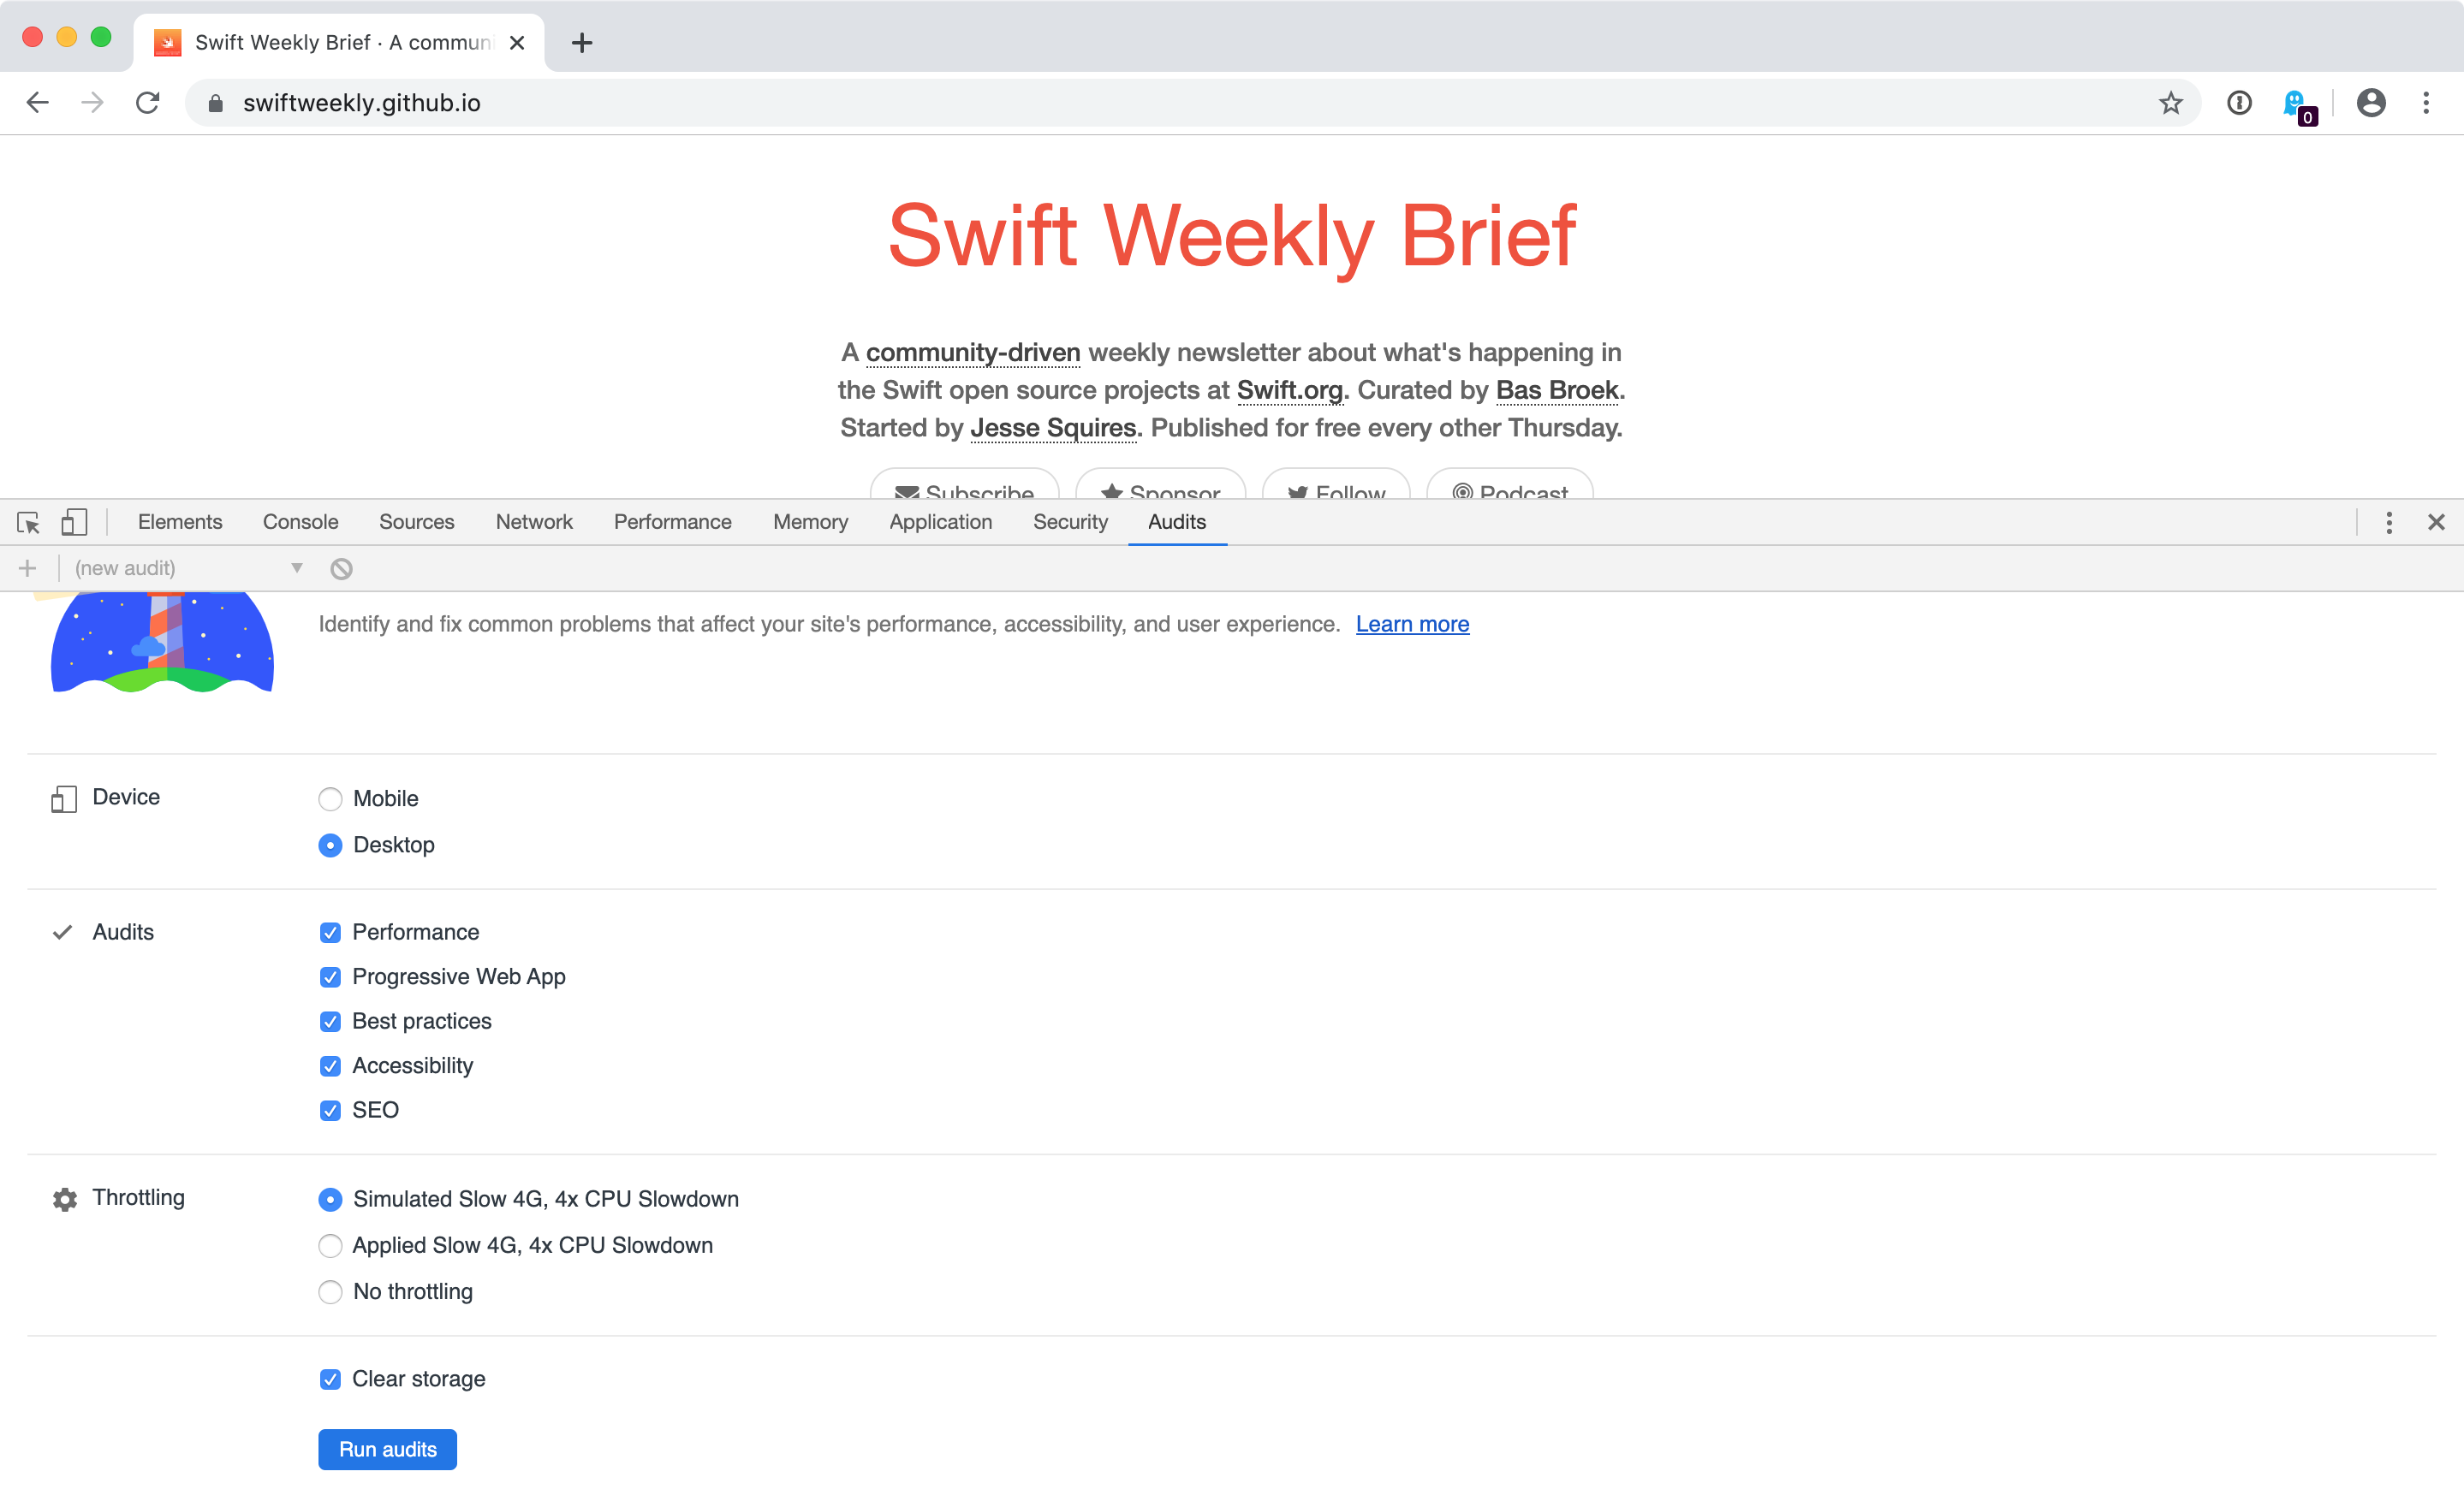The height and width of the screenshot is (1501, 2464).
Task: Uncheck the Best practices checkbox
Action: point(330,1021)
